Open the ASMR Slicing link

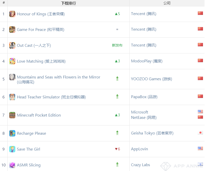click(x=29, y=165)
